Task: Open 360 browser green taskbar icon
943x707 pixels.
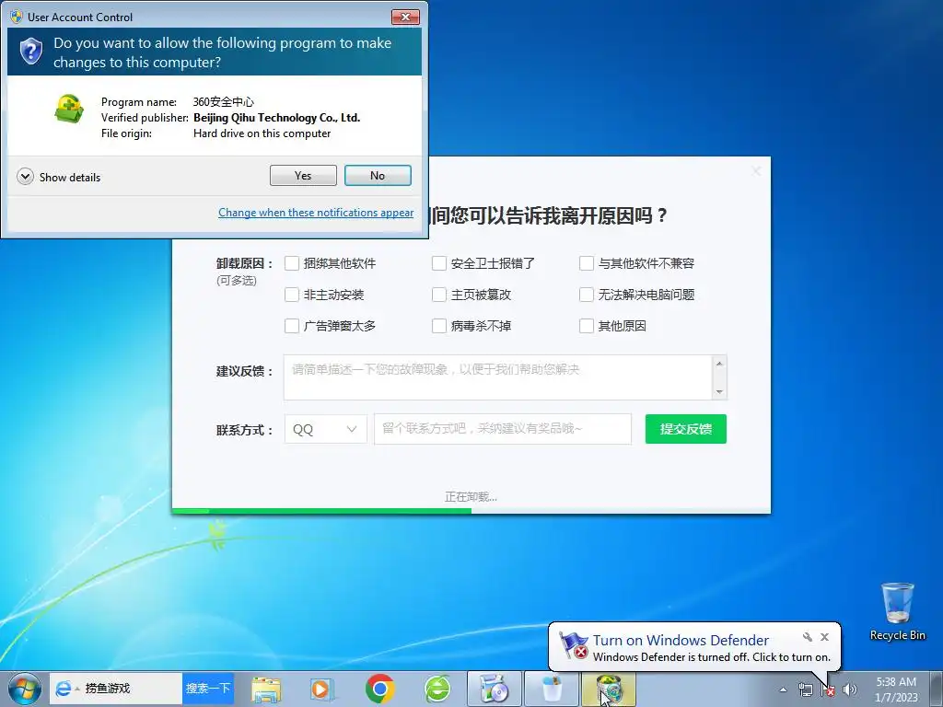Action: pyautogui.click(x=437, y=689)
